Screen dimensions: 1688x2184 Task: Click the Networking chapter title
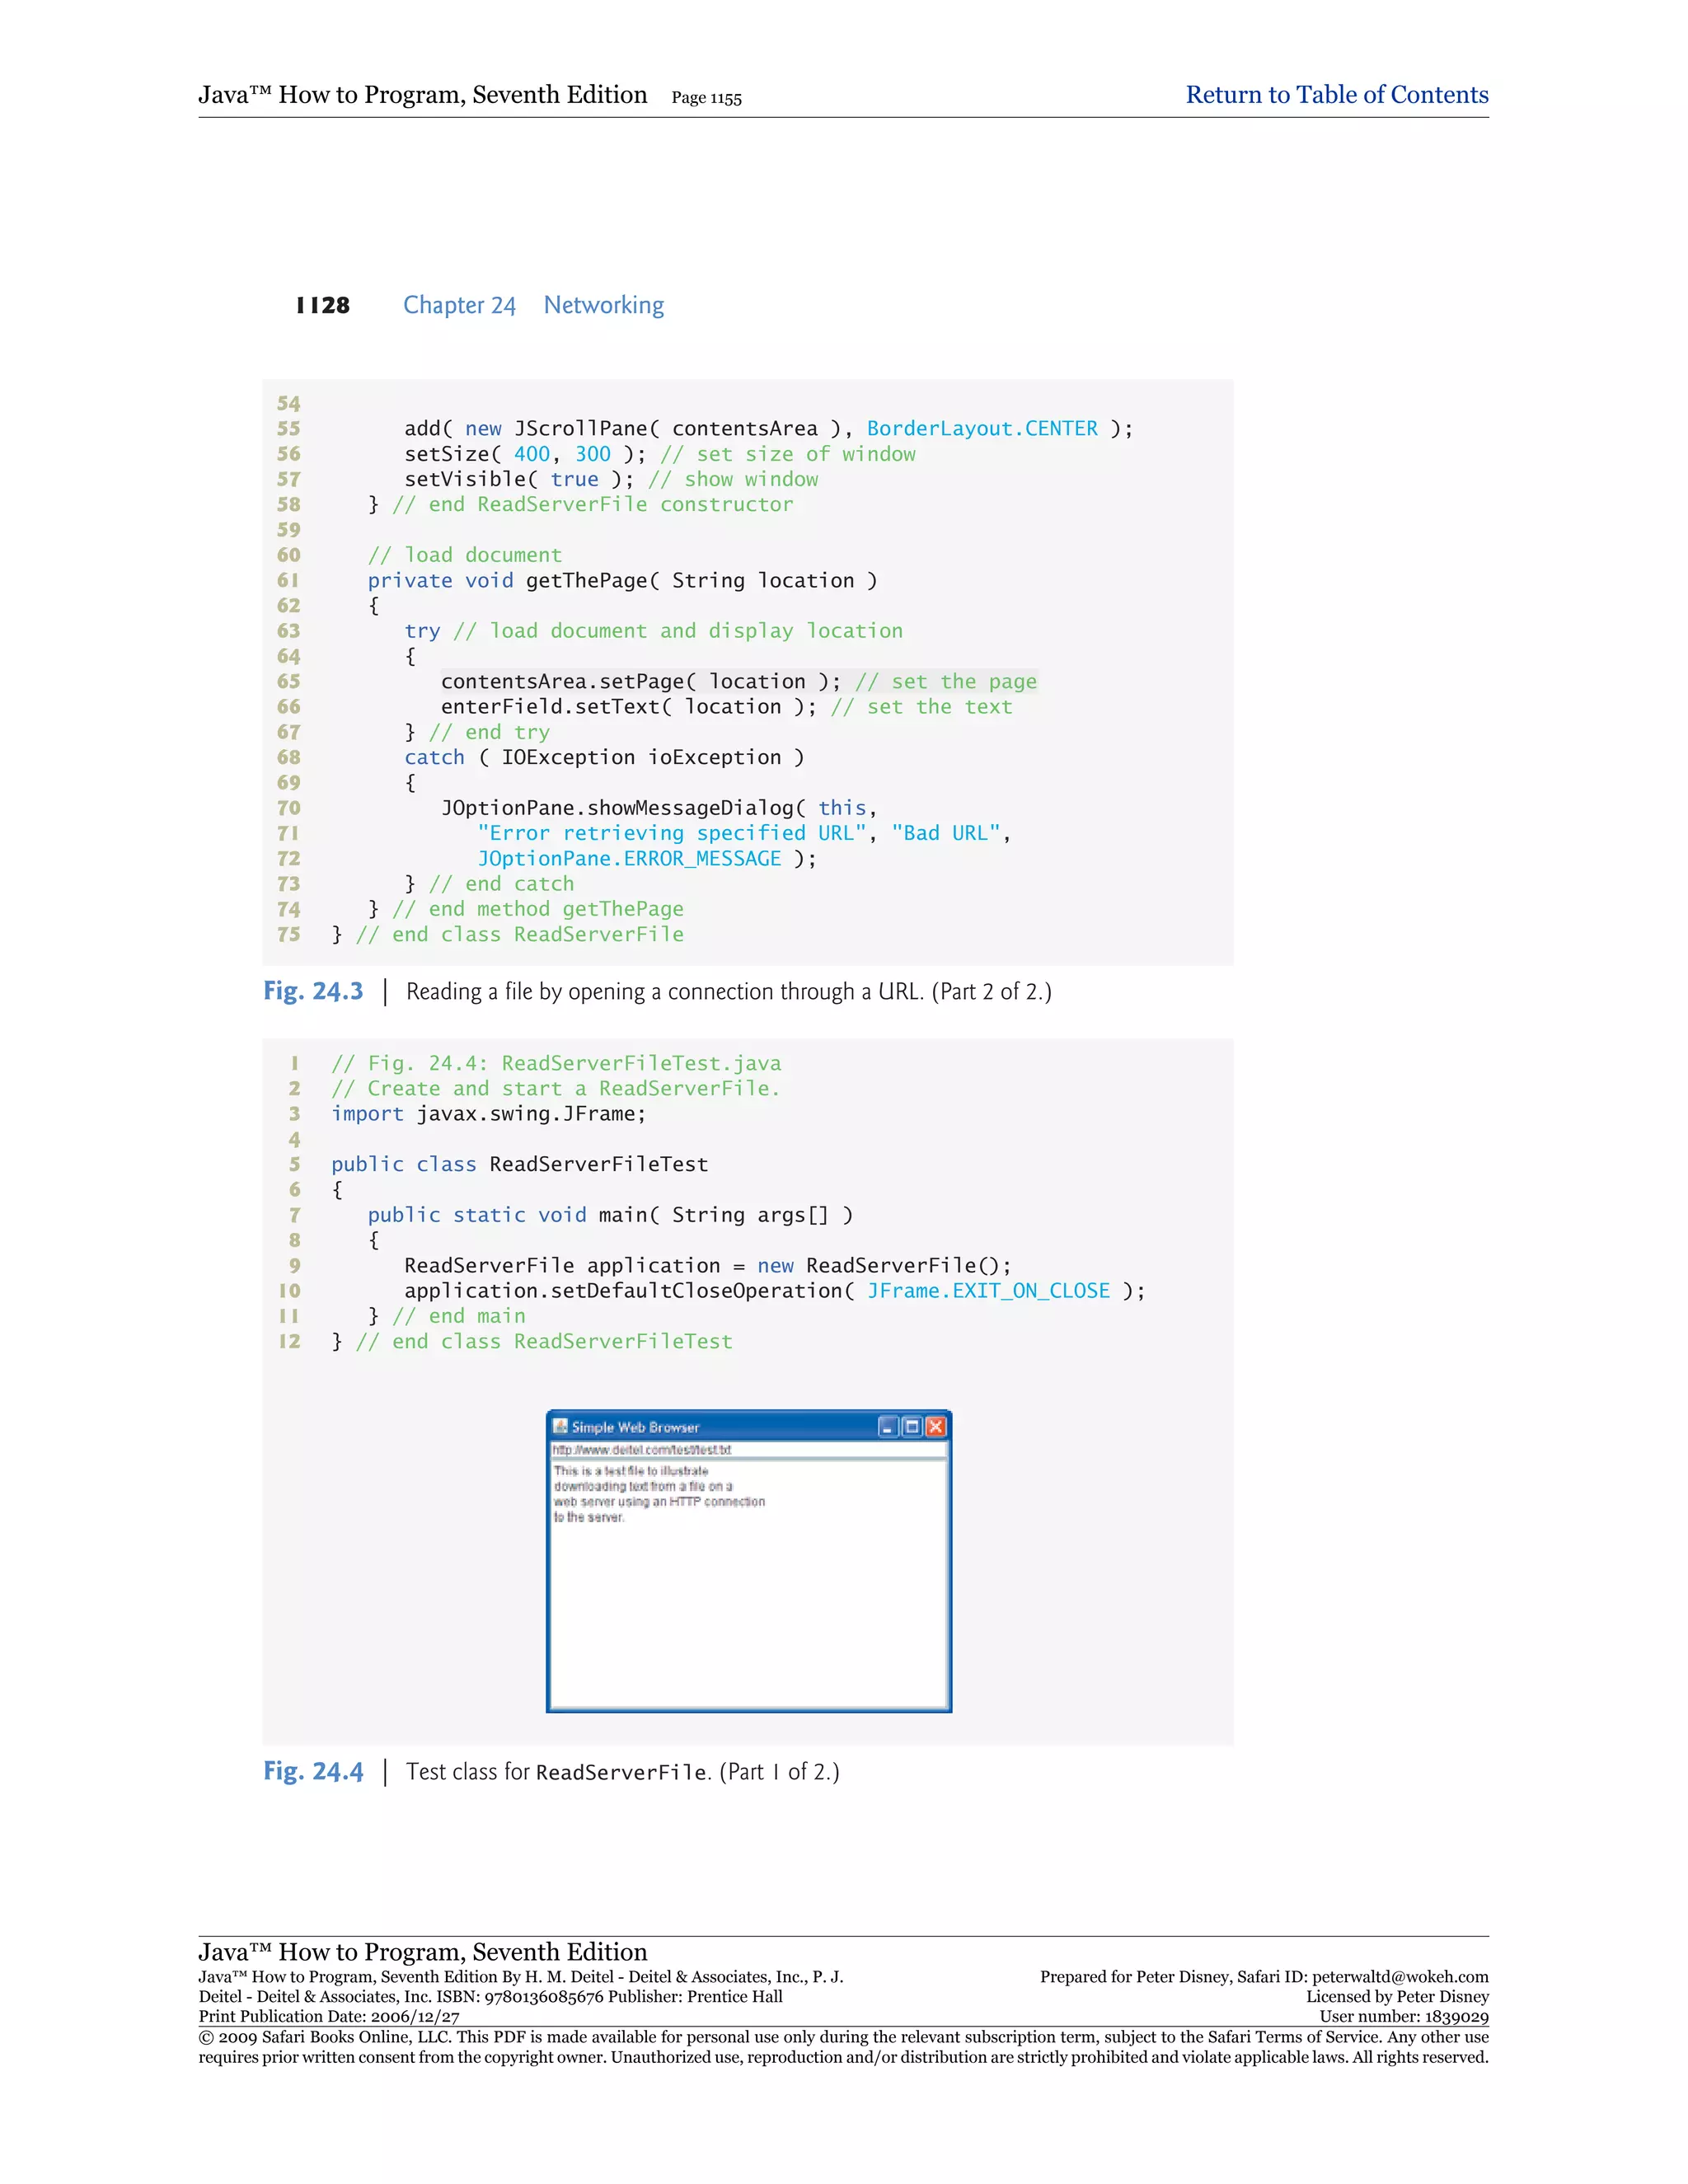pyautogui.click(x=603, y=305)
